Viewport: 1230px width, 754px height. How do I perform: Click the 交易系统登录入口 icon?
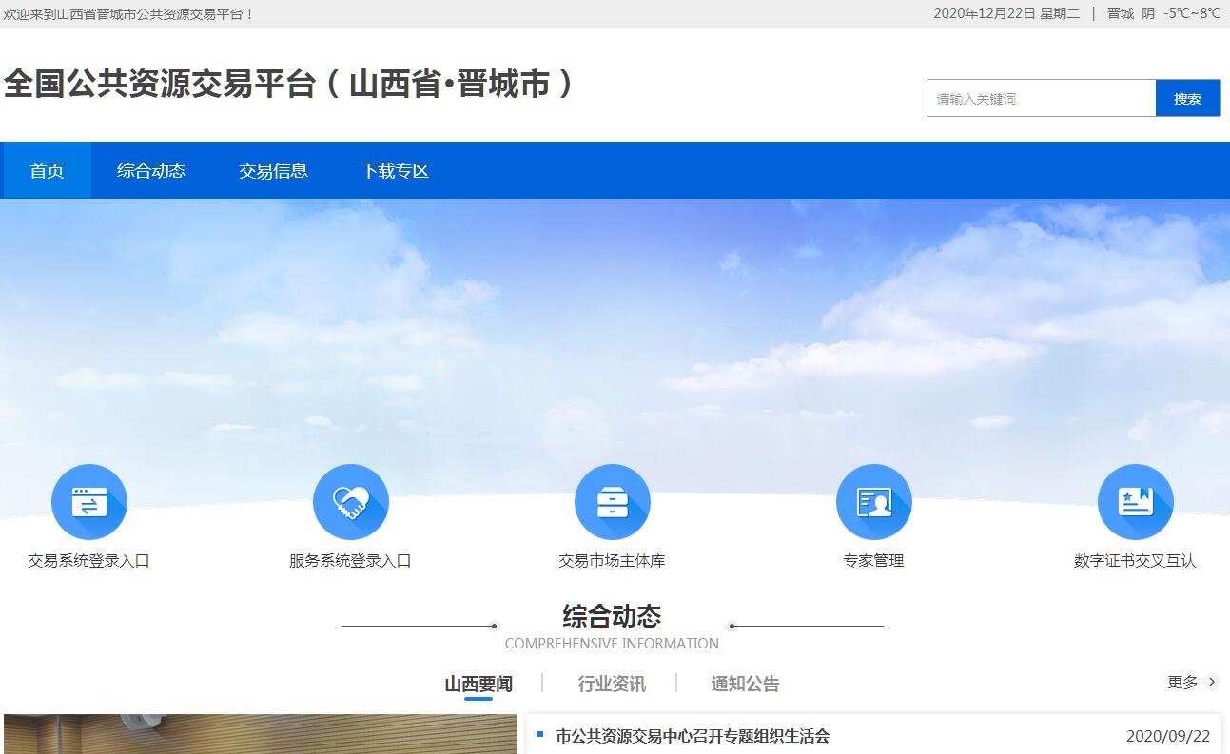point(88,502)
